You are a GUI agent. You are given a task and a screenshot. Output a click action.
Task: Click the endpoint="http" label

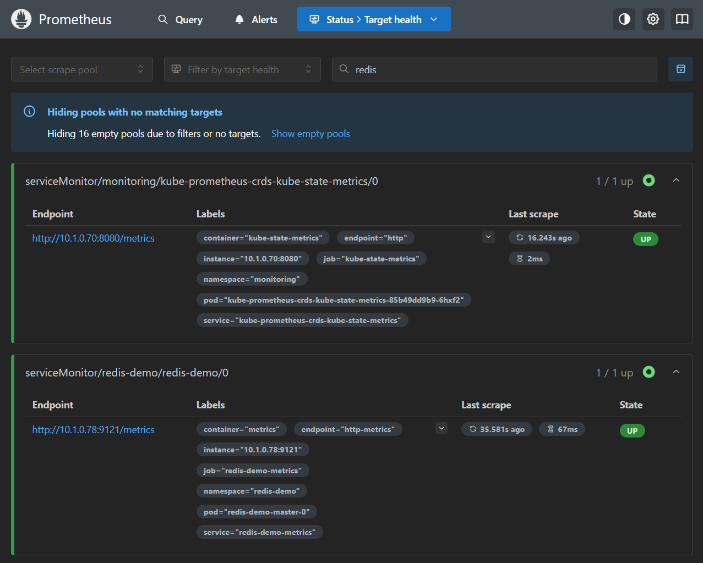pos(375,238)
